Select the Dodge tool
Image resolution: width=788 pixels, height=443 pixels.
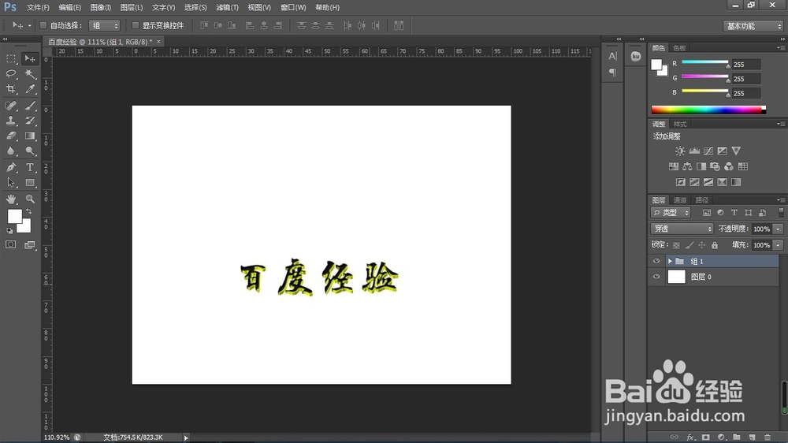coord(30,151)
